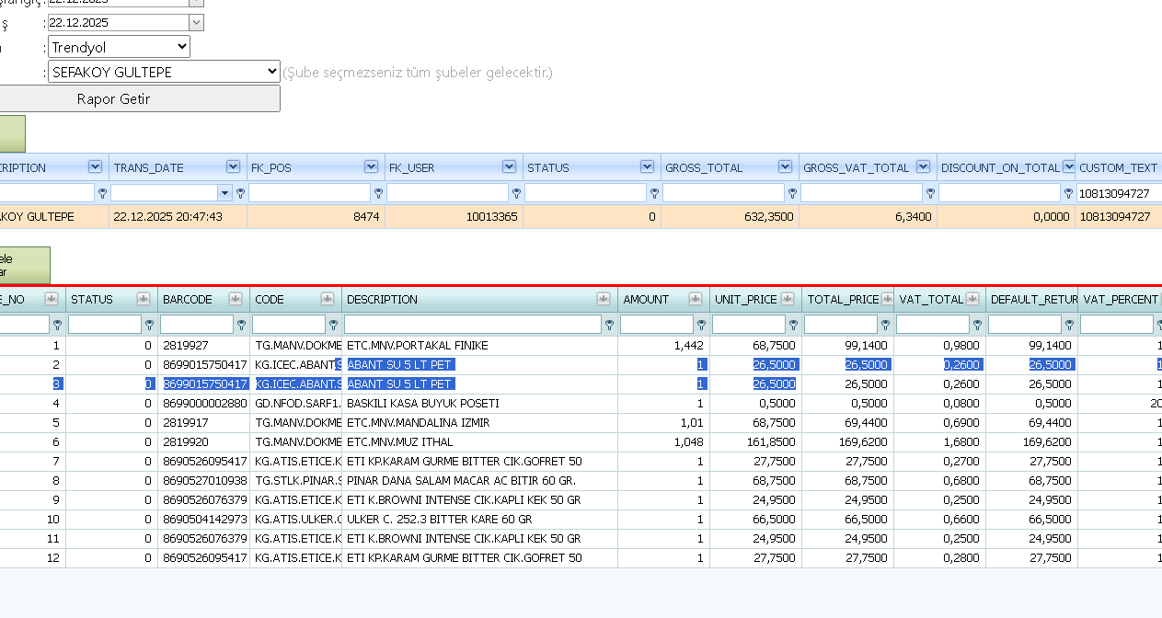Open the BARCODE column header menu
Image resolution: width=1162 pixels, height=618 pixels.
click(x=236, y=299)
